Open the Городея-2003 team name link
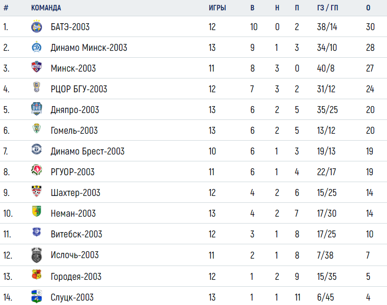Screen dimensions: 387x305 click(x=76, y=276)
